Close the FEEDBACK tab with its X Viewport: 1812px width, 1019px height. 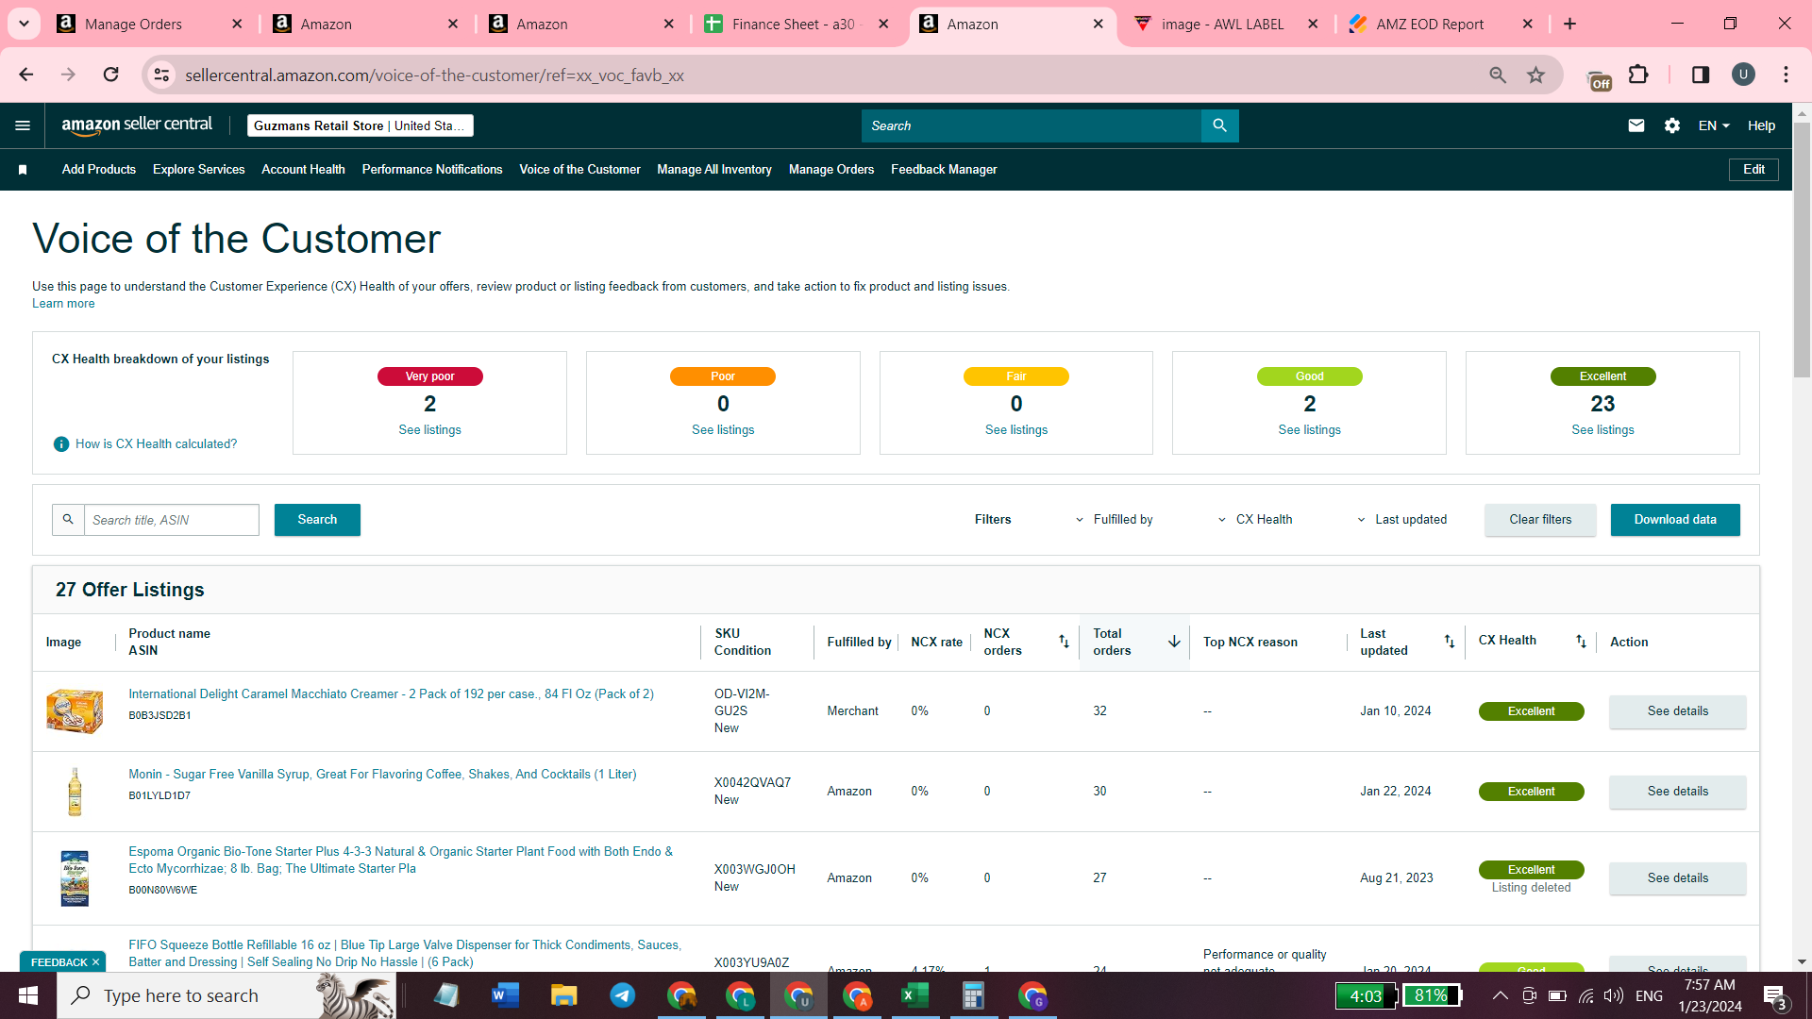tap(95, 962)
